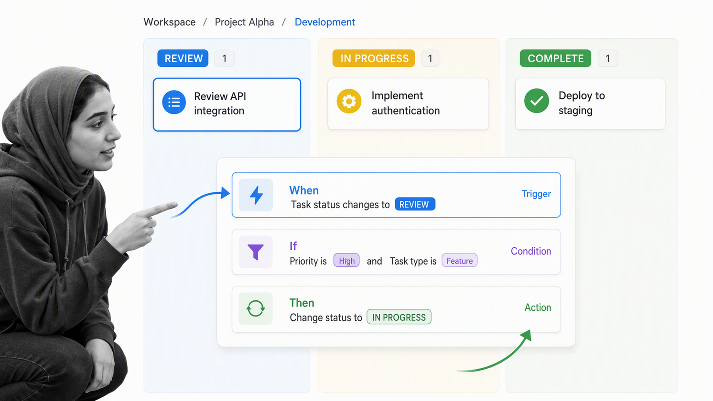
Task: Click the 'Task type is' text in the condition
Action: (413, 261)
